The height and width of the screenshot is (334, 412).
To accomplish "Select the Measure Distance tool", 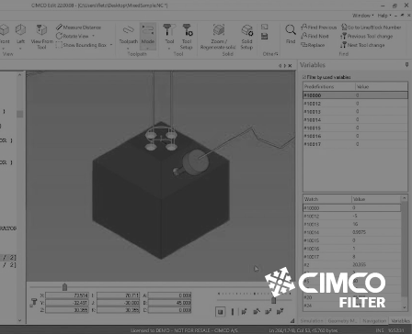I will (78, 28).
